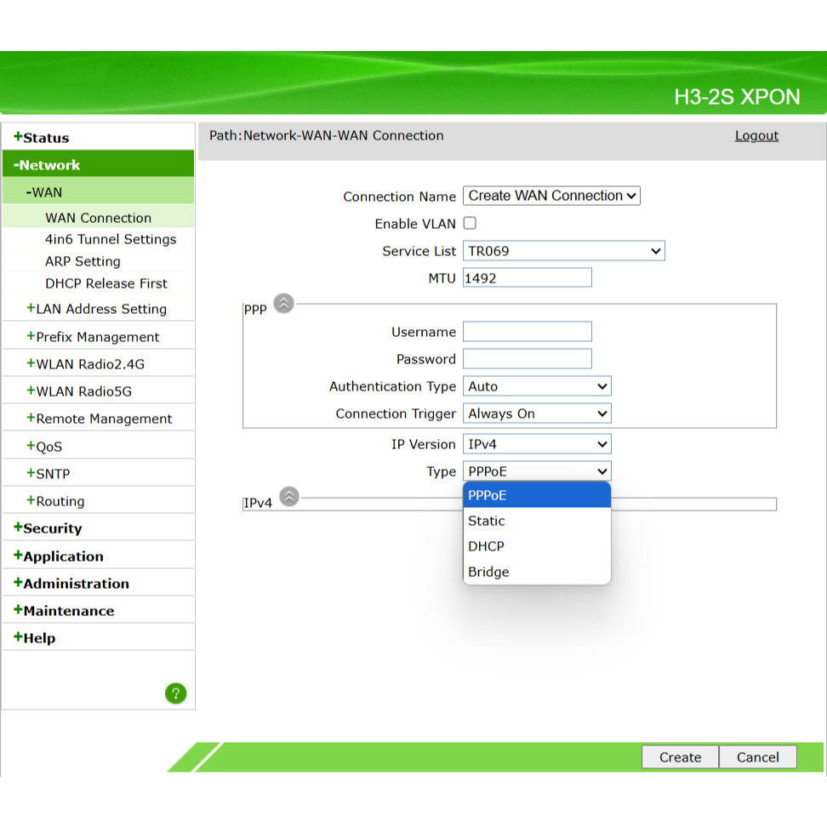This screenshot has height=827, width=827.
Task: Click the Cancel button
Action: (x=757, y=757)
